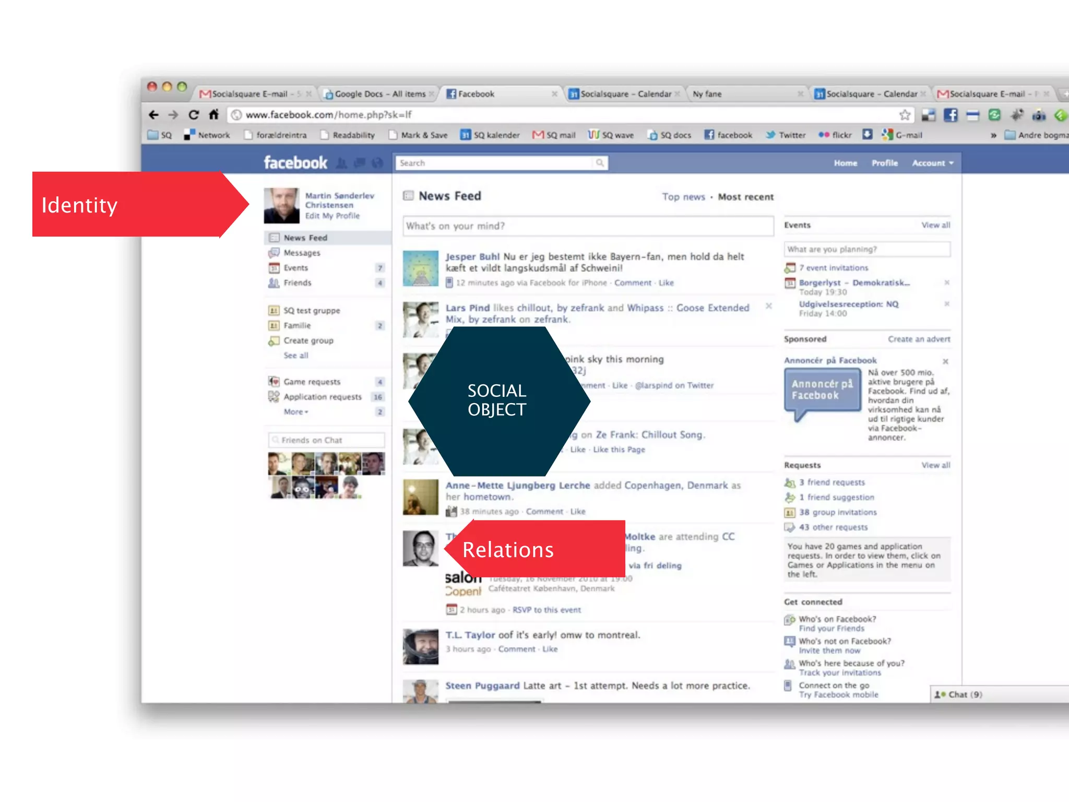The width and height of the screenshot is (1069, 802).
Task: Open the flickr bookmark
Action: (x=835, y=135)
